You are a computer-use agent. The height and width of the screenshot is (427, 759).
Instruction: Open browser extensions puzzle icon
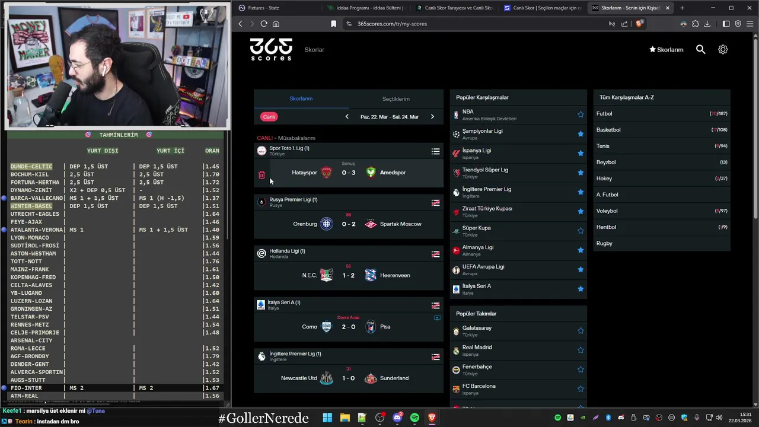click(x=696, y=24)
